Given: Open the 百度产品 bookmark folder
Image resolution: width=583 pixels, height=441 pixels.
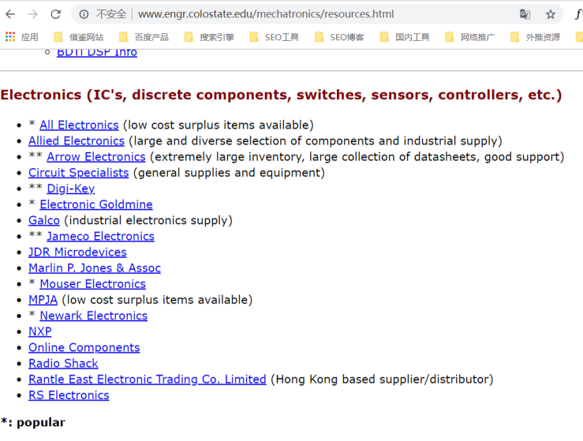Looking at the screenshot, I should 144,37.
